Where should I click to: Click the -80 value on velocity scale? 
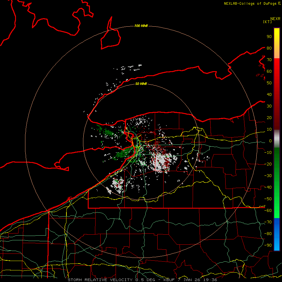tap(268, 234)
